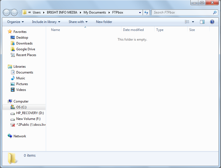Open the recent pages dropdown arrow
221x168 pixels.
(x=20, y=13)
